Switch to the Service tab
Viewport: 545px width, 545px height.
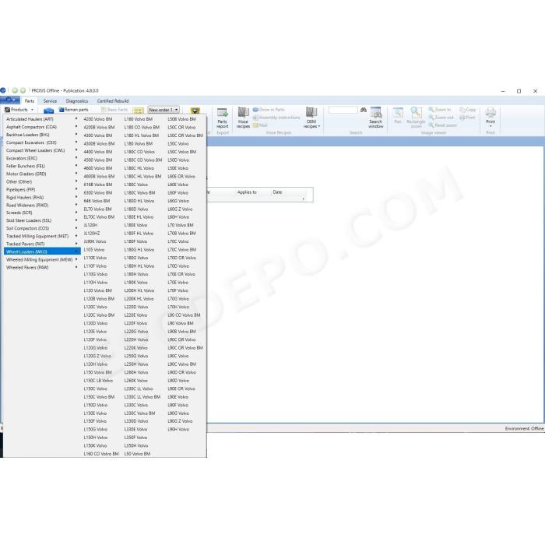click(x=50, y=100)
